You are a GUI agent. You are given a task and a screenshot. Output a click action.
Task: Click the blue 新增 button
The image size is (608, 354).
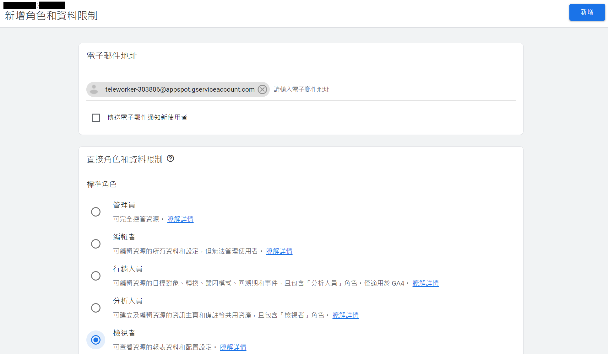pyautogui.click(x=587, y=12)
